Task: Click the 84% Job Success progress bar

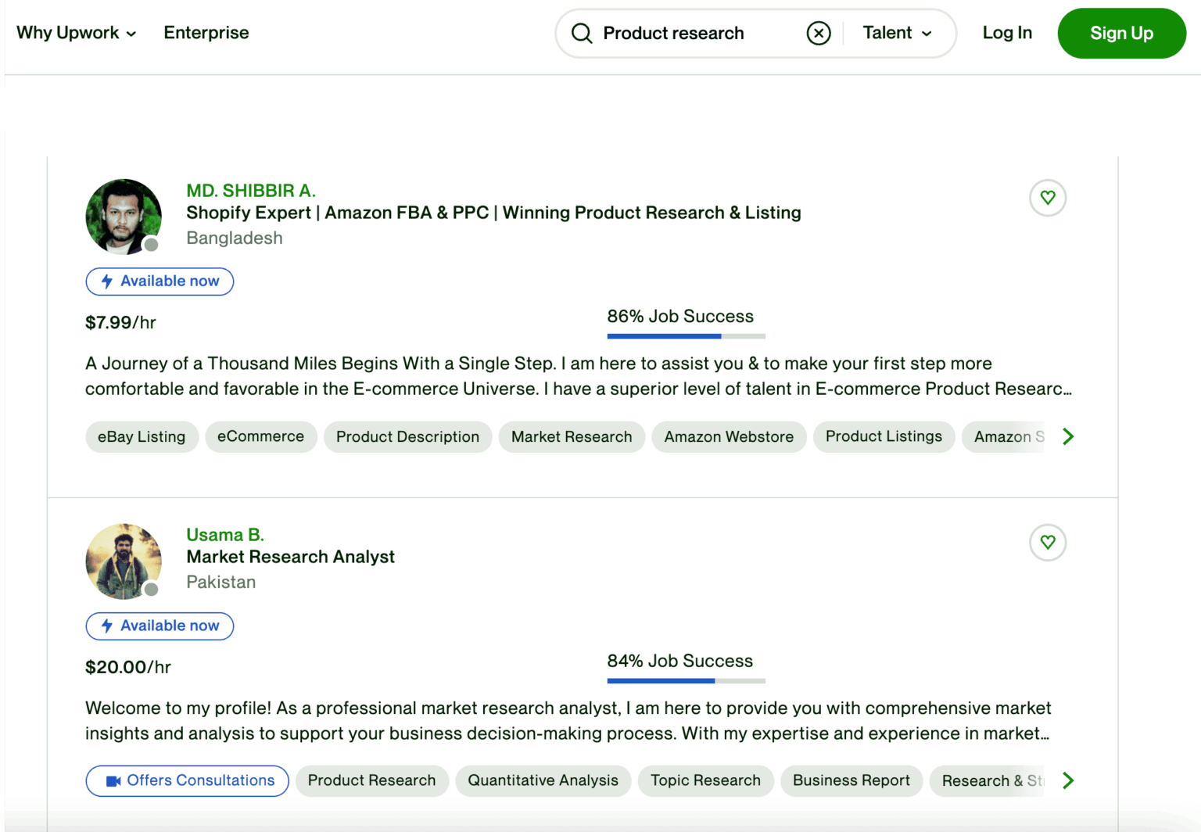Action: [x=686, y=680]
